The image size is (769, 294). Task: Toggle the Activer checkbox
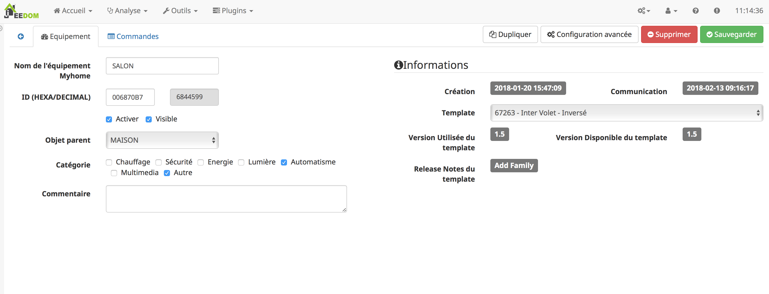tap(108, 119)
